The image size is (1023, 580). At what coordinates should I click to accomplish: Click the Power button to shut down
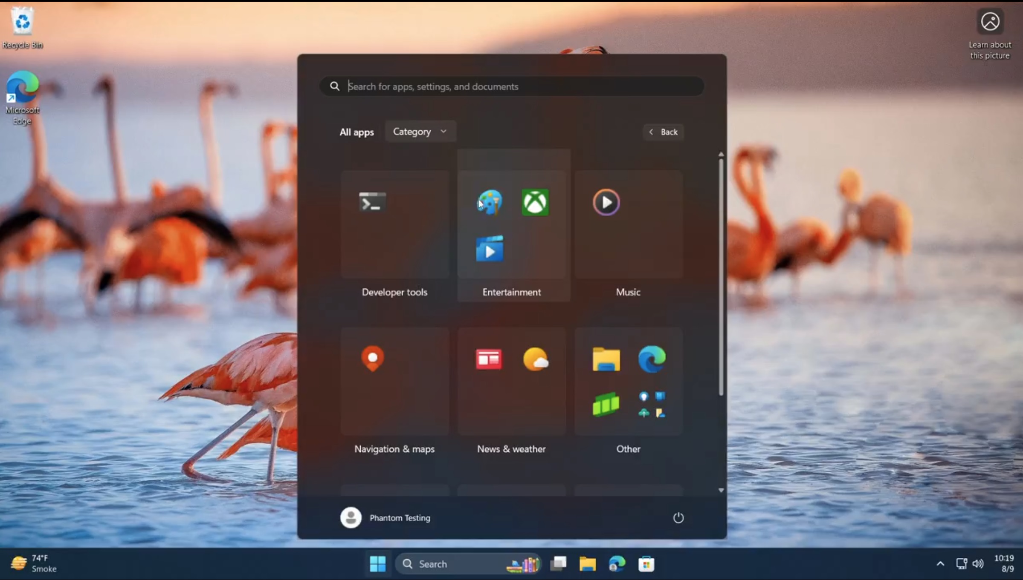click(x=678, y=517)
